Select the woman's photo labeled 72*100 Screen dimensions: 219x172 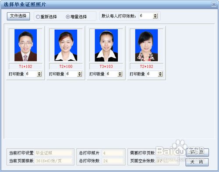coord(66,45)
